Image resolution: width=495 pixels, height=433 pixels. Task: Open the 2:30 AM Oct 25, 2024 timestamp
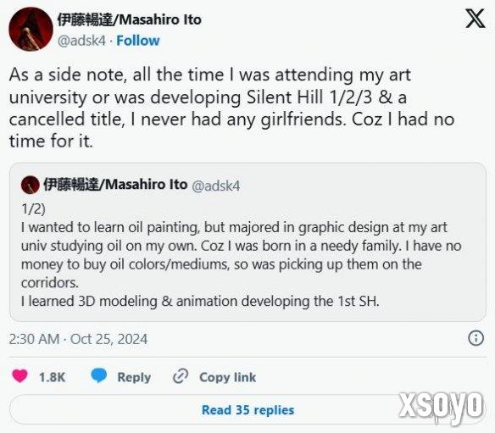point(78,339)
